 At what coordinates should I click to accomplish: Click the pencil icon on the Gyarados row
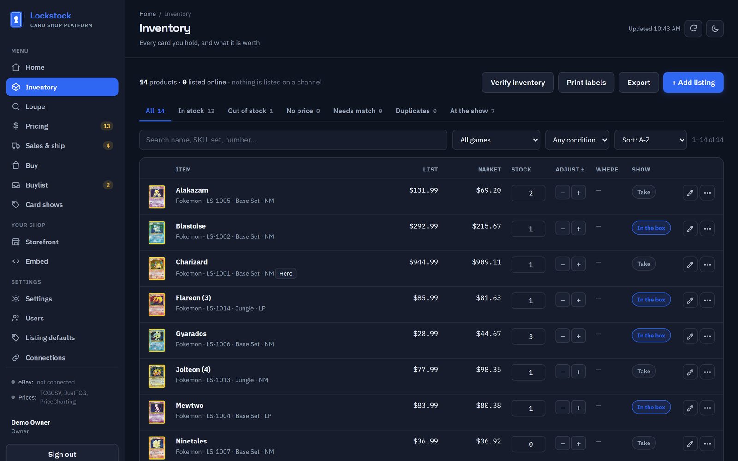(690, 336)
